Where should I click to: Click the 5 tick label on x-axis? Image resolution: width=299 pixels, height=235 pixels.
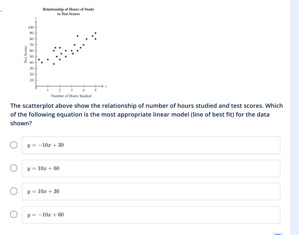pyautogui.click(x=96, y=90)
